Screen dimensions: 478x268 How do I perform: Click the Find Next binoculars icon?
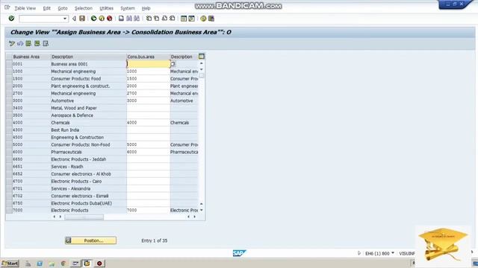point(137,19)
